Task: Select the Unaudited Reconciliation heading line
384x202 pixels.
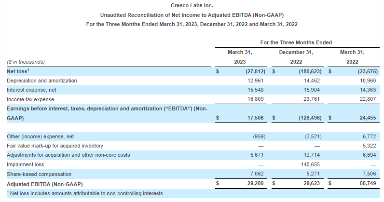Action: pos(192,14)
